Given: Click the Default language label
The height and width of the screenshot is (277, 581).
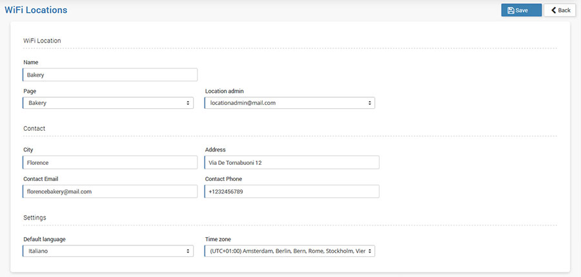Looking at the screenshot, I should point(45,239).
